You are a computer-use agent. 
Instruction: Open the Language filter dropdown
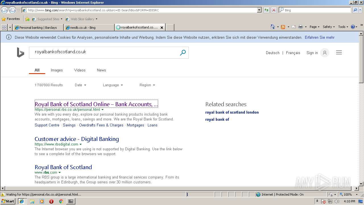[x=113, y=85]
